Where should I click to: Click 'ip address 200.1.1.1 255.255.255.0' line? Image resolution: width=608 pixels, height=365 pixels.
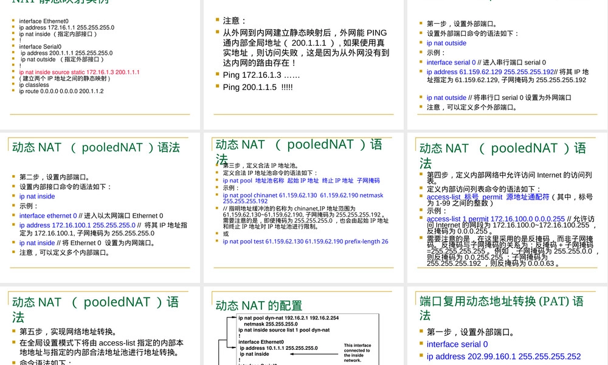click(x=67, y=53)
